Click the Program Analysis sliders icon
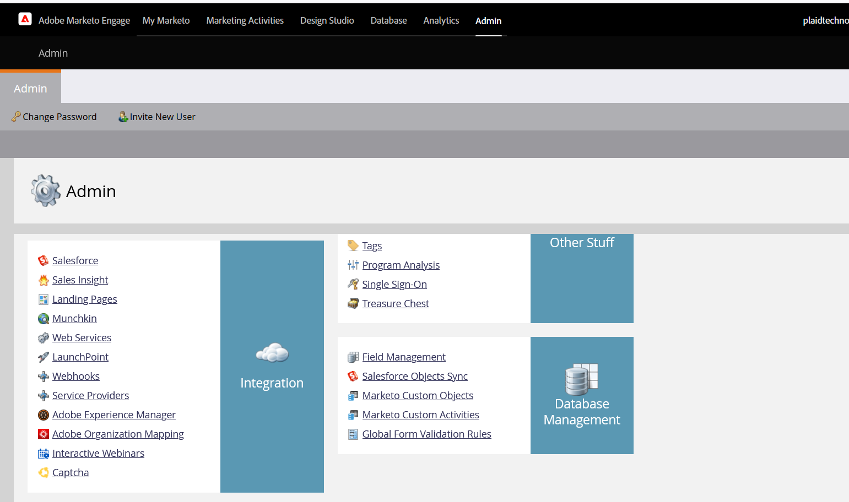 tap(353, 265)
